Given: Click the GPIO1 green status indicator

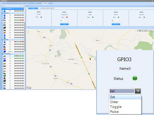Looking at the screenshot, I should point(41,17).
